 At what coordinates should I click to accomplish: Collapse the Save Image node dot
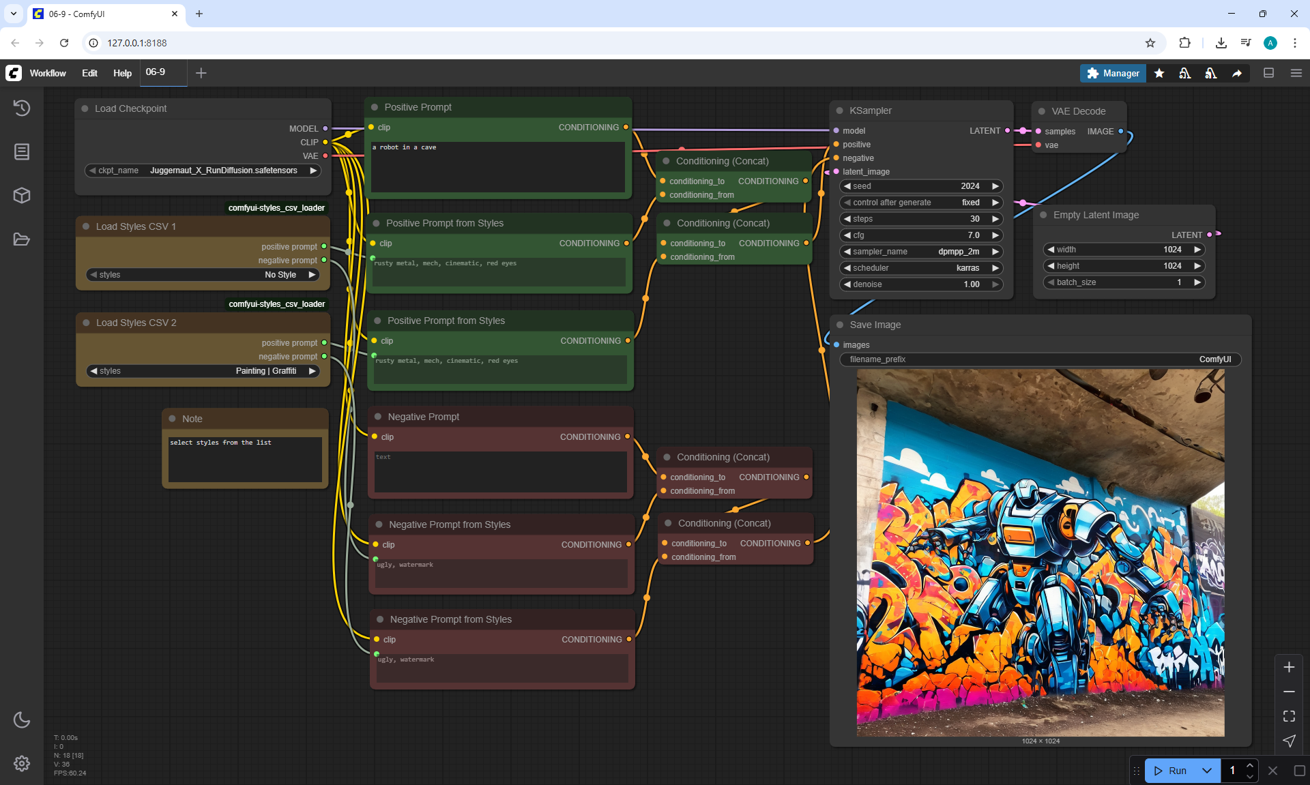pyautogui.click(x=840, y=325)
